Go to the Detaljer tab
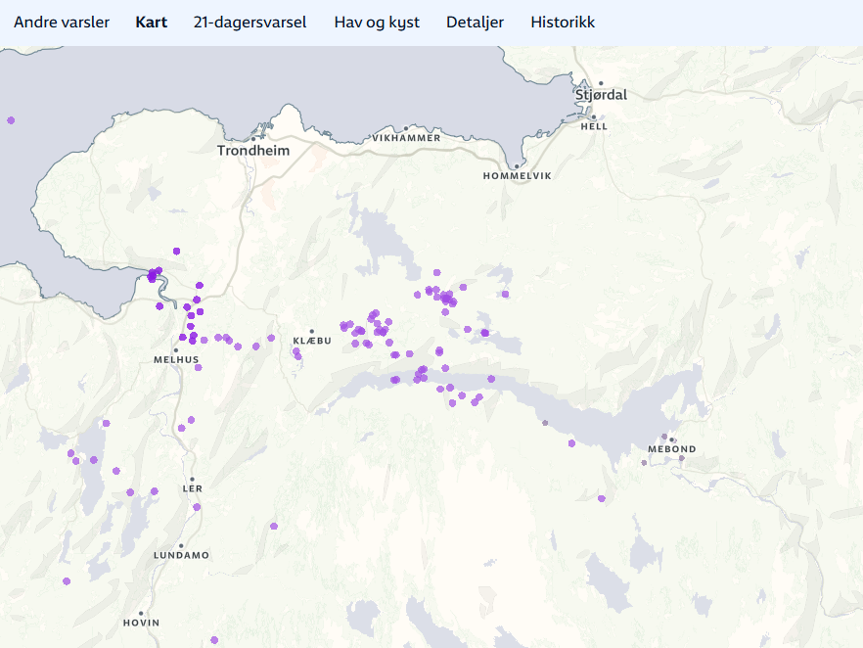Image resolution: width=863 pixels, height=648 pixels. point(475,23)
